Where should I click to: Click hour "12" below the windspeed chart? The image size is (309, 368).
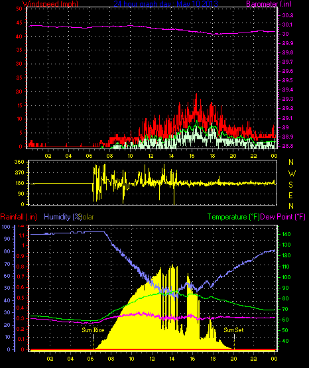coord(151,156)
